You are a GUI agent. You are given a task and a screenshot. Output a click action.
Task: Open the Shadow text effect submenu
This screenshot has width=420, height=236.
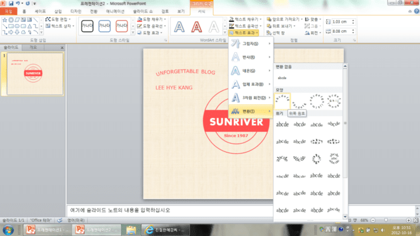(x=251, y=44)
